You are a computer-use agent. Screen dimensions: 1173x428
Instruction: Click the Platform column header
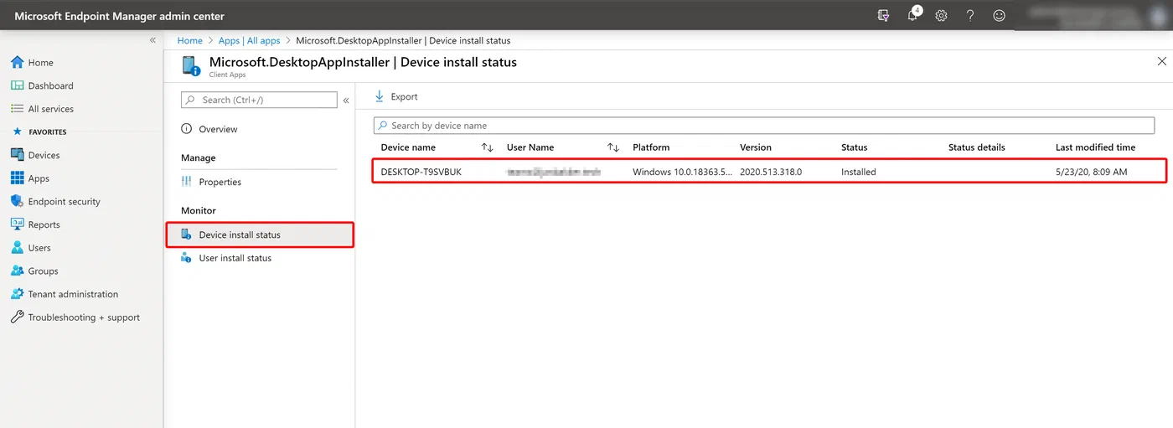(x=651, y=147)
